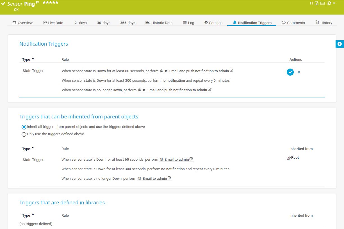The image size is (344, 229).
Task: Select 'Inherit all triggers from parent objects'
Action: [24, 127]
